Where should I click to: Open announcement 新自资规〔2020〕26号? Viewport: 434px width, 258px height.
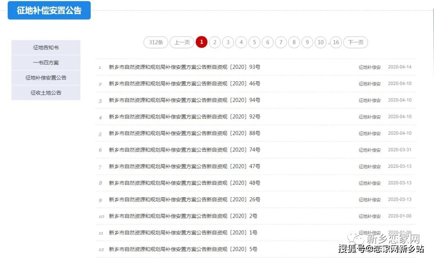(x=184, y=200)
